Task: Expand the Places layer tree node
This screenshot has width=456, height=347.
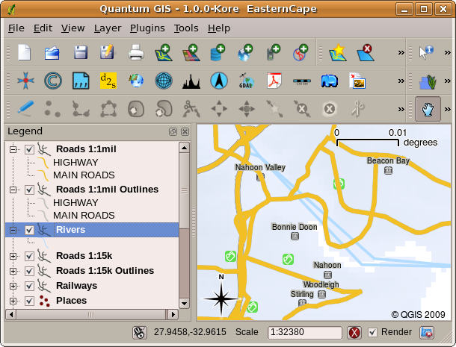Action: tap(13, 301)
